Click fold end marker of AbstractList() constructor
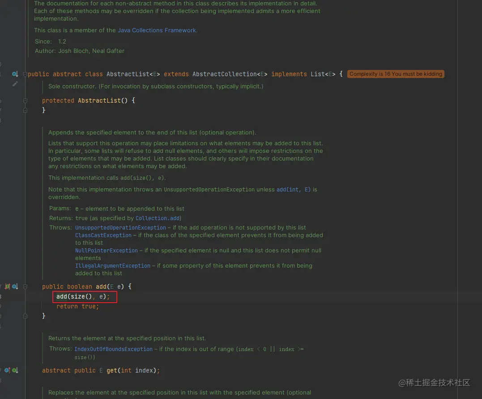 (25, 110)
